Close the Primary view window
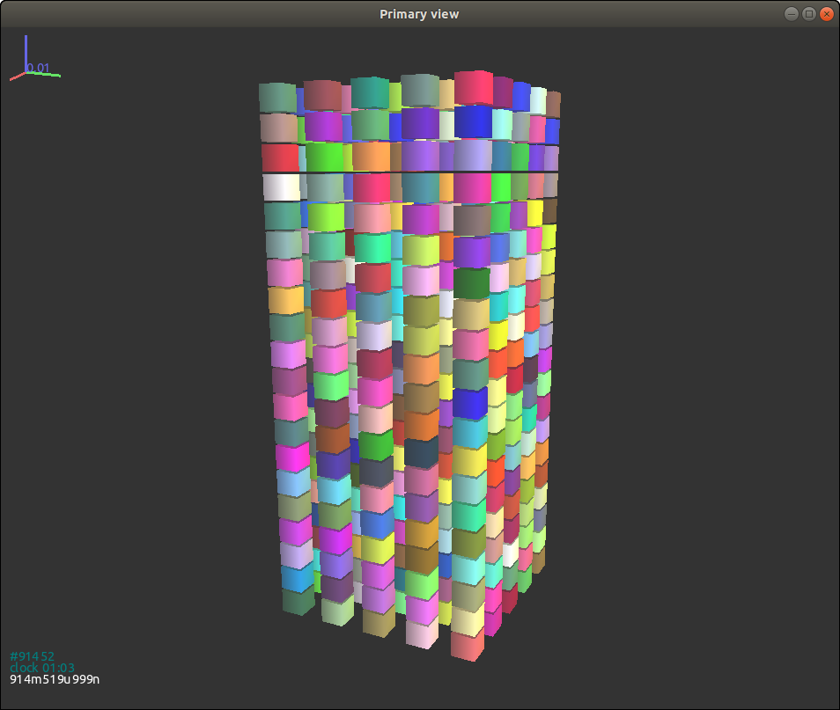 pyautogui.click(x=826, y=14)
